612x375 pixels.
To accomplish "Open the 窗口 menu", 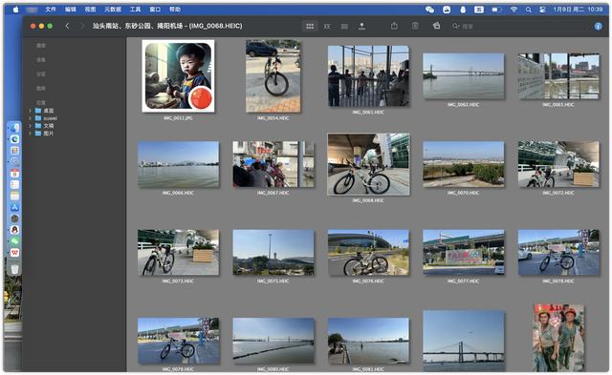I will coord(155,10).
